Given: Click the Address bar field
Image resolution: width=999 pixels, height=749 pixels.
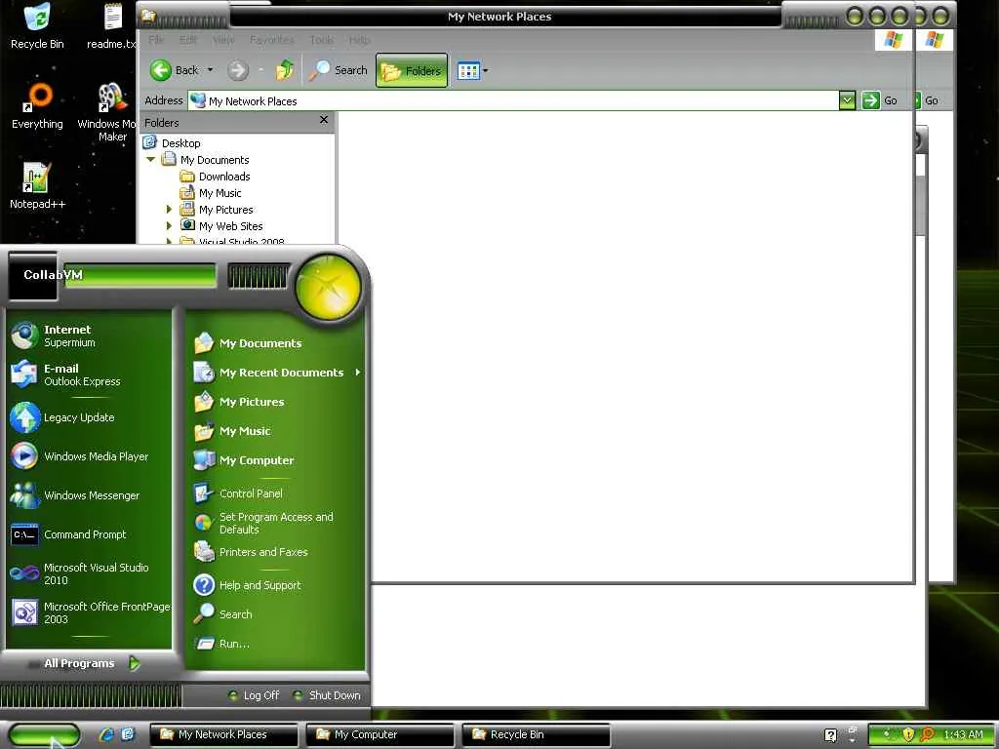Looking at the screenshot, I should point(514,100).
